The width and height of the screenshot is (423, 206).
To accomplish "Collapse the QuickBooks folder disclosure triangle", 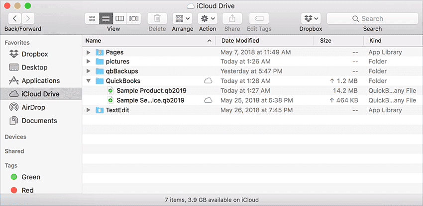I will tap(88, 81).
